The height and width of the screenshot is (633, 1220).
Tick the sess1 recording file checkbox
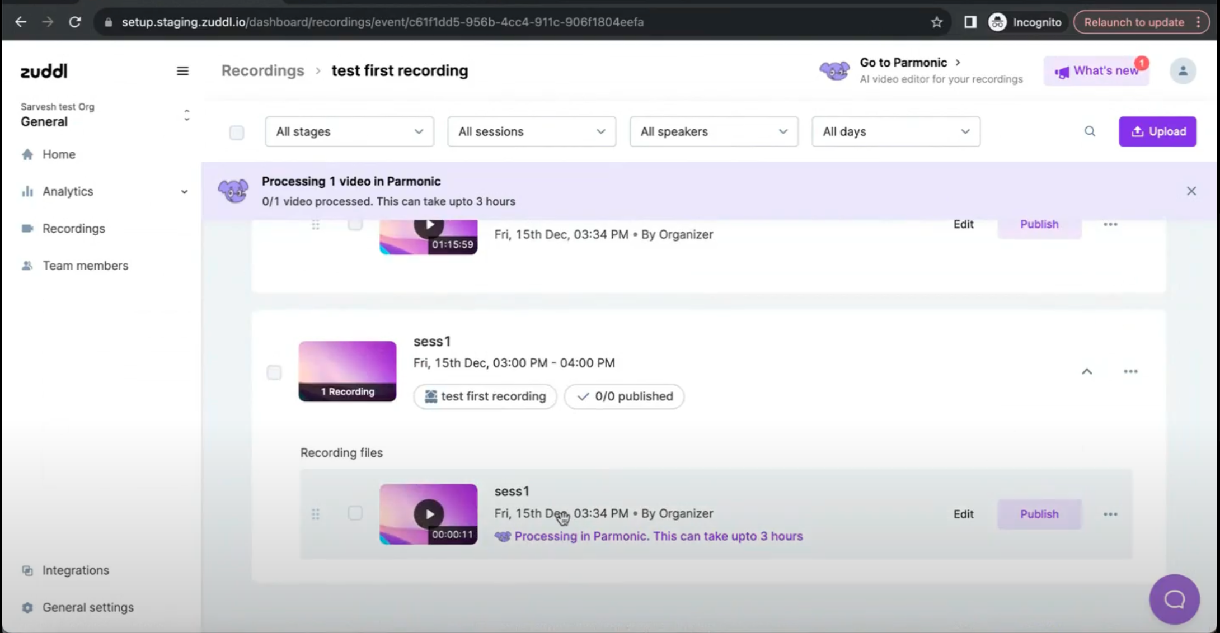coord(355,513)
